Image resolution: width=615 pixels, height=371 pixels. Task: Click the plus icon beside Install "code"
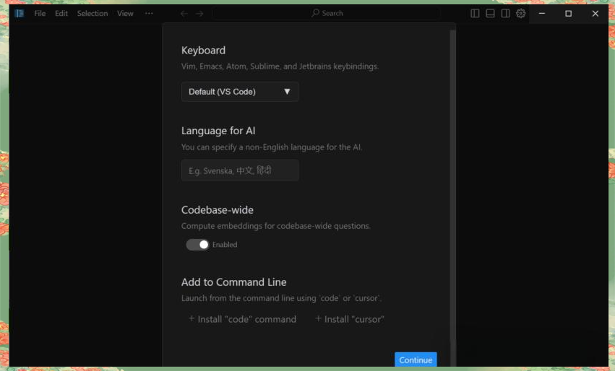click(x=192, y=319)
